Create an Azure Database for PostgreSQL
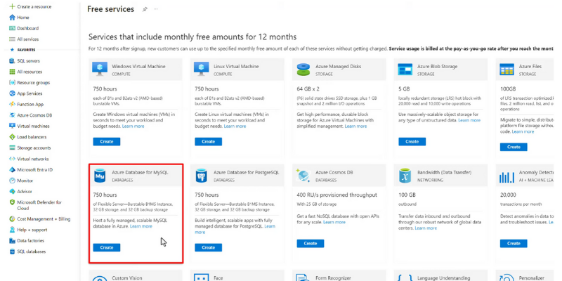Screen dimensions: 562x281 point(208,248)
